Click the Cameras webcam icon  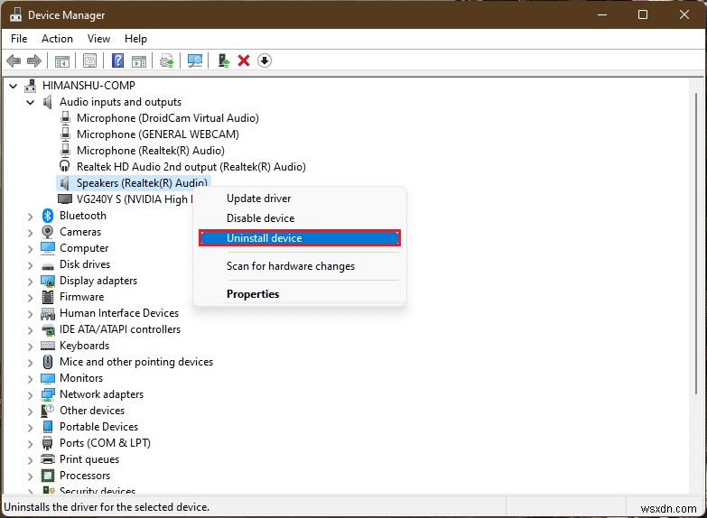(x=47, y=232)
